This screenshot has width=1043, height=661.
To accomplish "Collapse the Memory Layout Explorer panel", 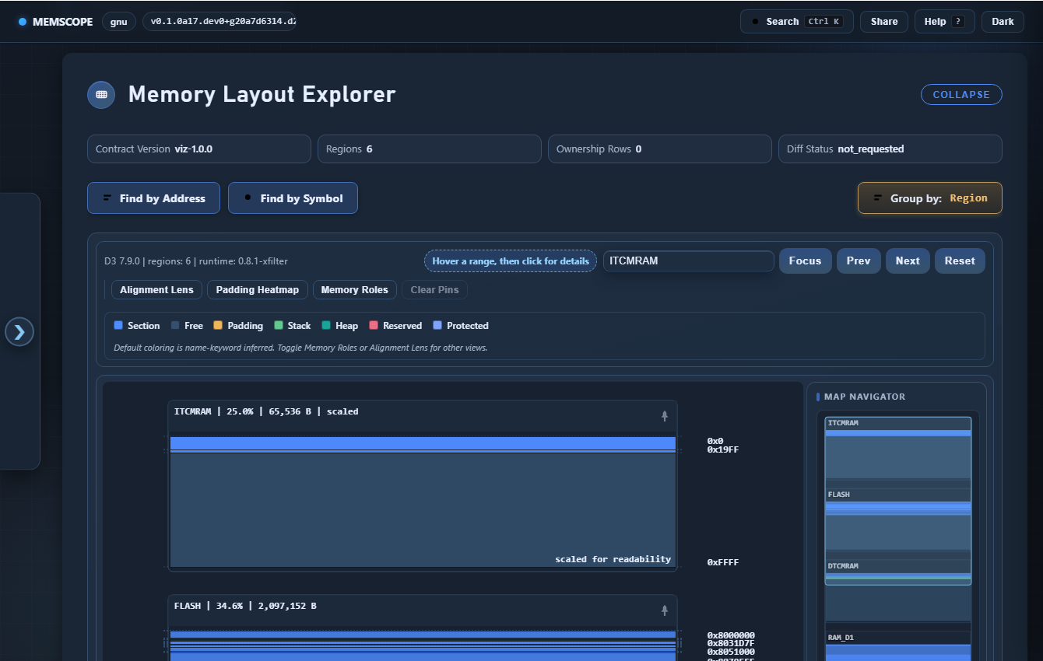I will coord(961,94).
